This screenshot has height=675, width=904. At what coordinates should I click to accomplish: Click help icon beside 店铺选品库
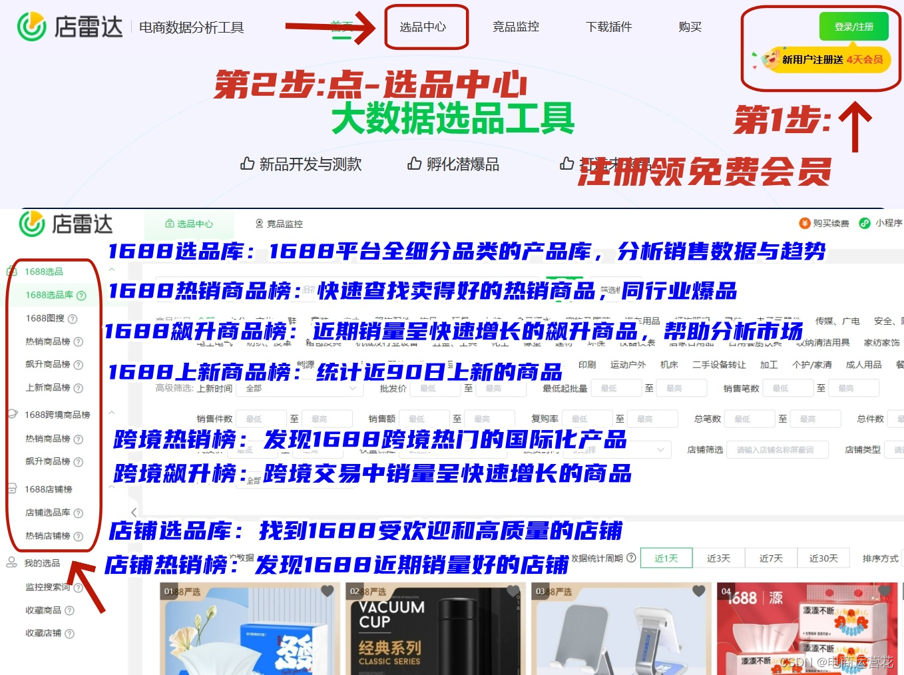coord(78,513)
